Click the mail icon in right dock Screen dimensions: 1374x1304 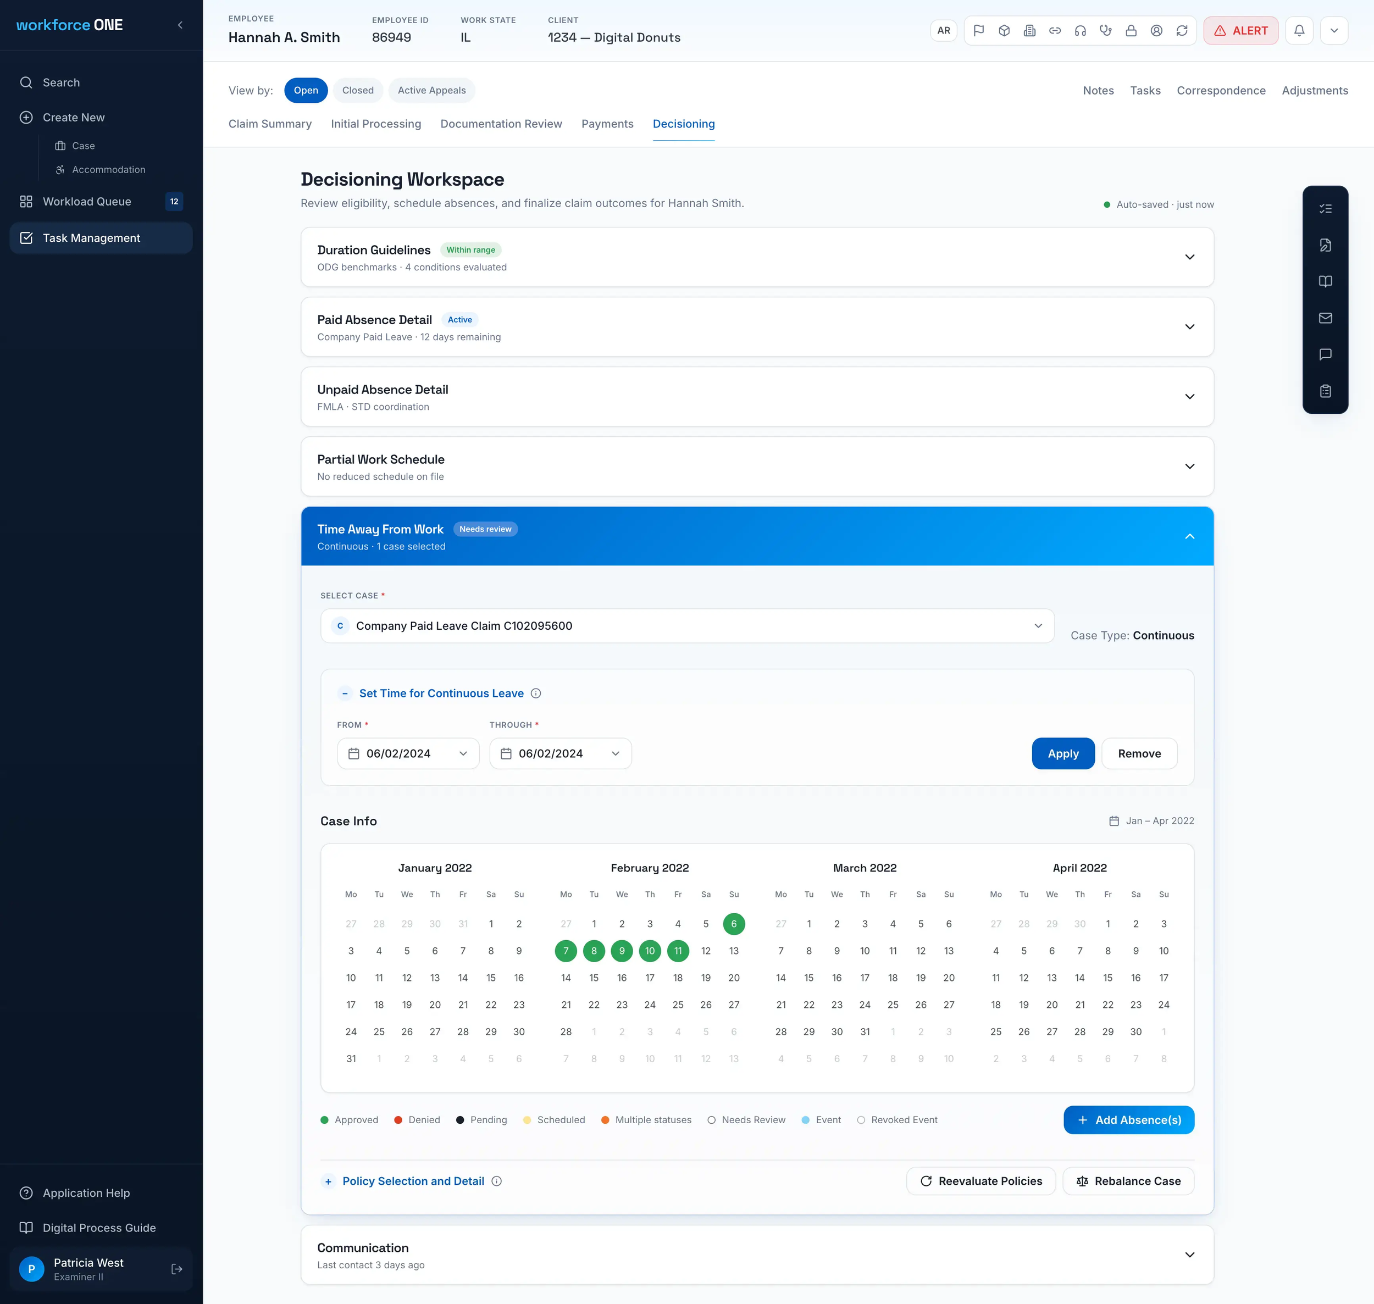(x=1325, y=318)
